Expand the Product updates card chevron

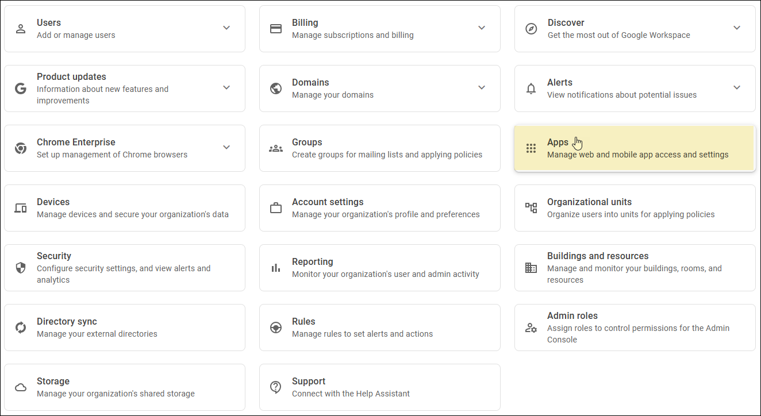(x=226, y=87)
